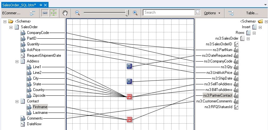Click the zoom in magnifier
This screenshot has height=130, width=268.
click(x=135, y=13)
